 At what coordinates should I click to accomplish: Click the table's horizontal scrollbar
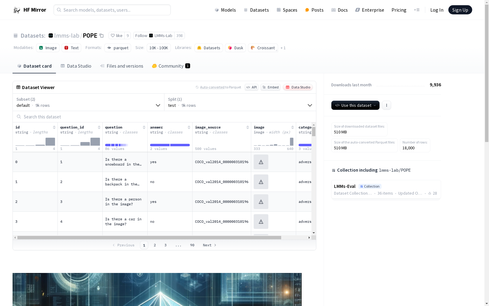click(x=149, y=237)
